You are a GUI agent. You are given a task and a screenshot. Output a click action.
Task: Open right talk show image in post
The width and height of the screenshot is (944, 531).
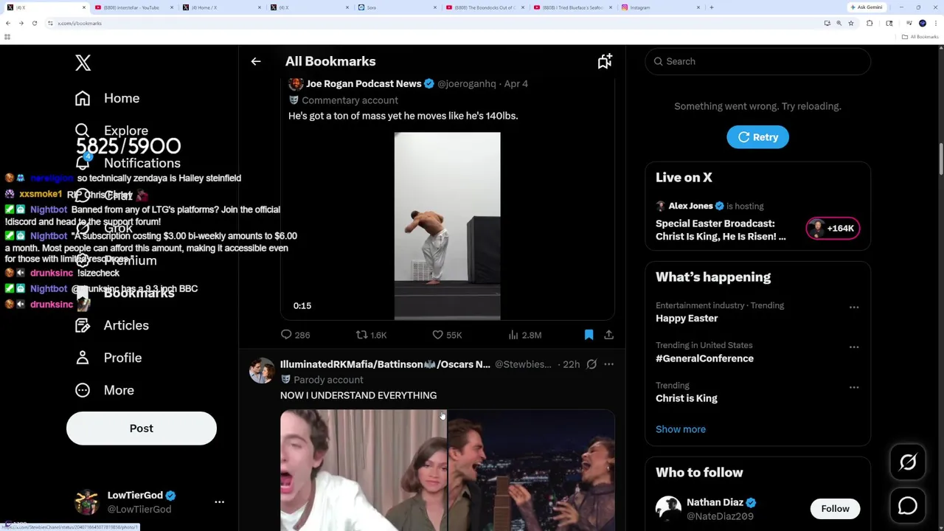click(531, 471)
